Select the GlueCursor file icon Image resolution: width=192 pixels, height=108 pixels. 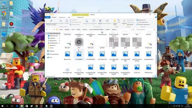tap(91, 43)
